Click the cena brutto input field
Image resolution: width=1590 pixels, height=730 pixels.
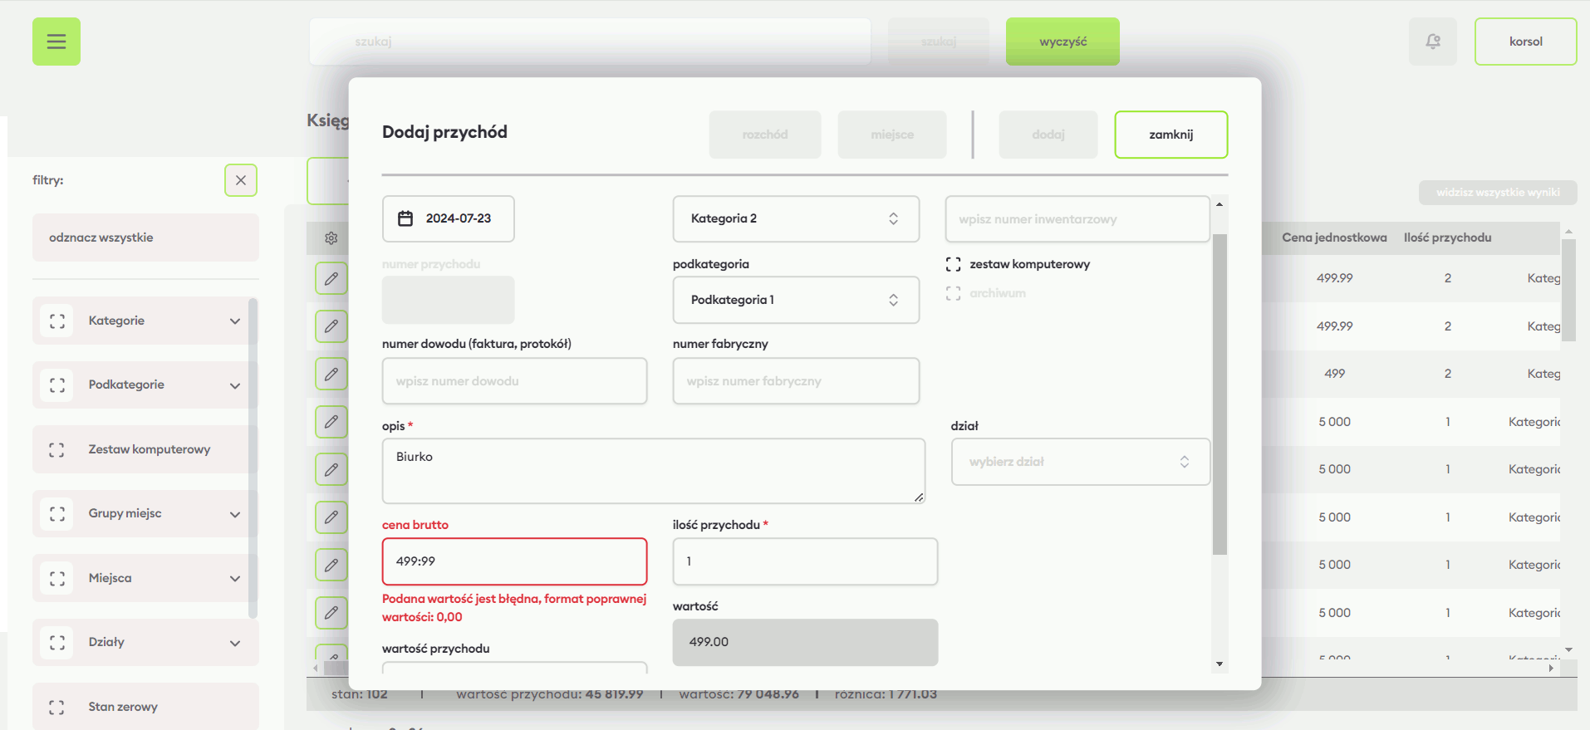pyautogui.click(x=514, y=561)
